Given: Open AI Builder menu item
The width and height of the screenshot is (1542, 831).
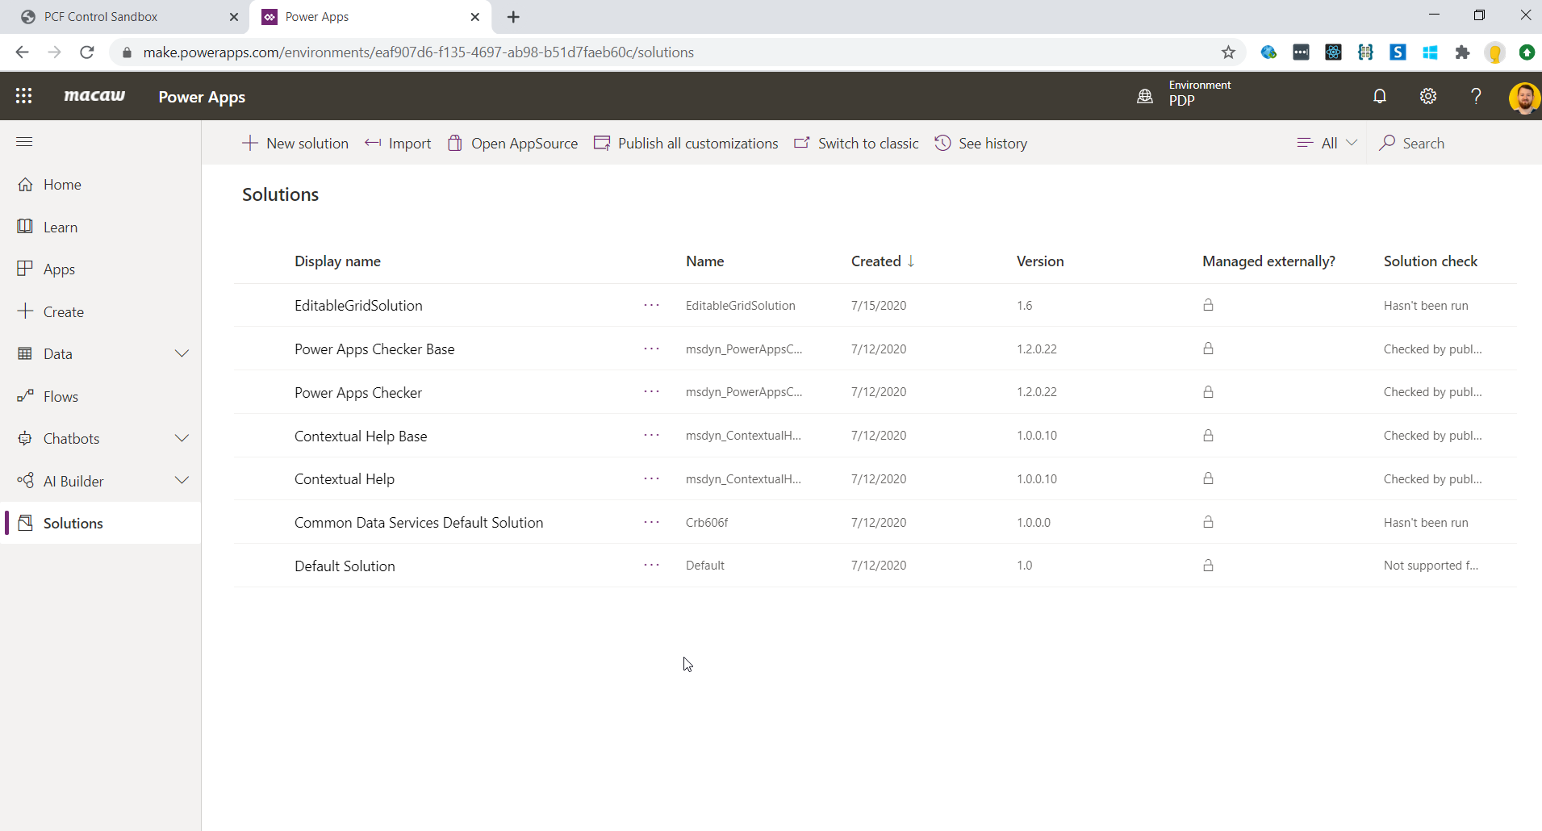Looking at the screenshot, I should tap(73, 481).
